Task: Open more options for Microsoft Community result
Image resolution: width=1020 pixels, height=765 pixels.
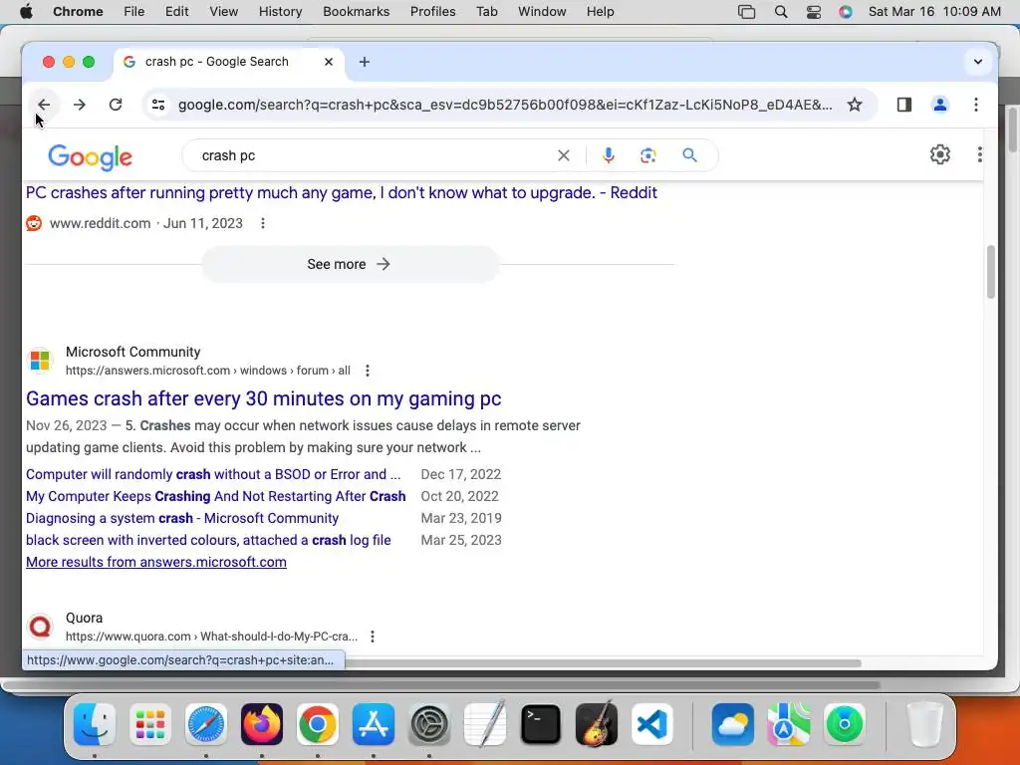Action: coord(368,371)
